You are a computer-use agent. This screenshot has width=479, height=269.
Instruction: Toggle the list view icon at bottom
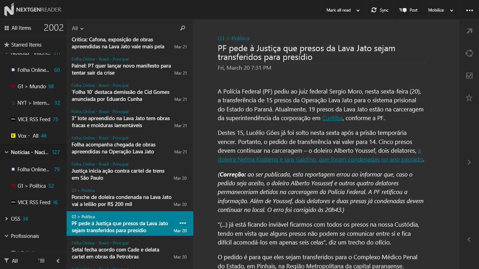[x=41, y=261]
